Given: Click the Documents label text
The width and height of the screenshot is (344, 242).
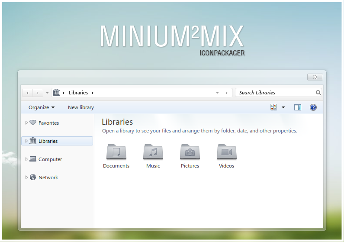Looking at the screenshot, I should (116, 166).
